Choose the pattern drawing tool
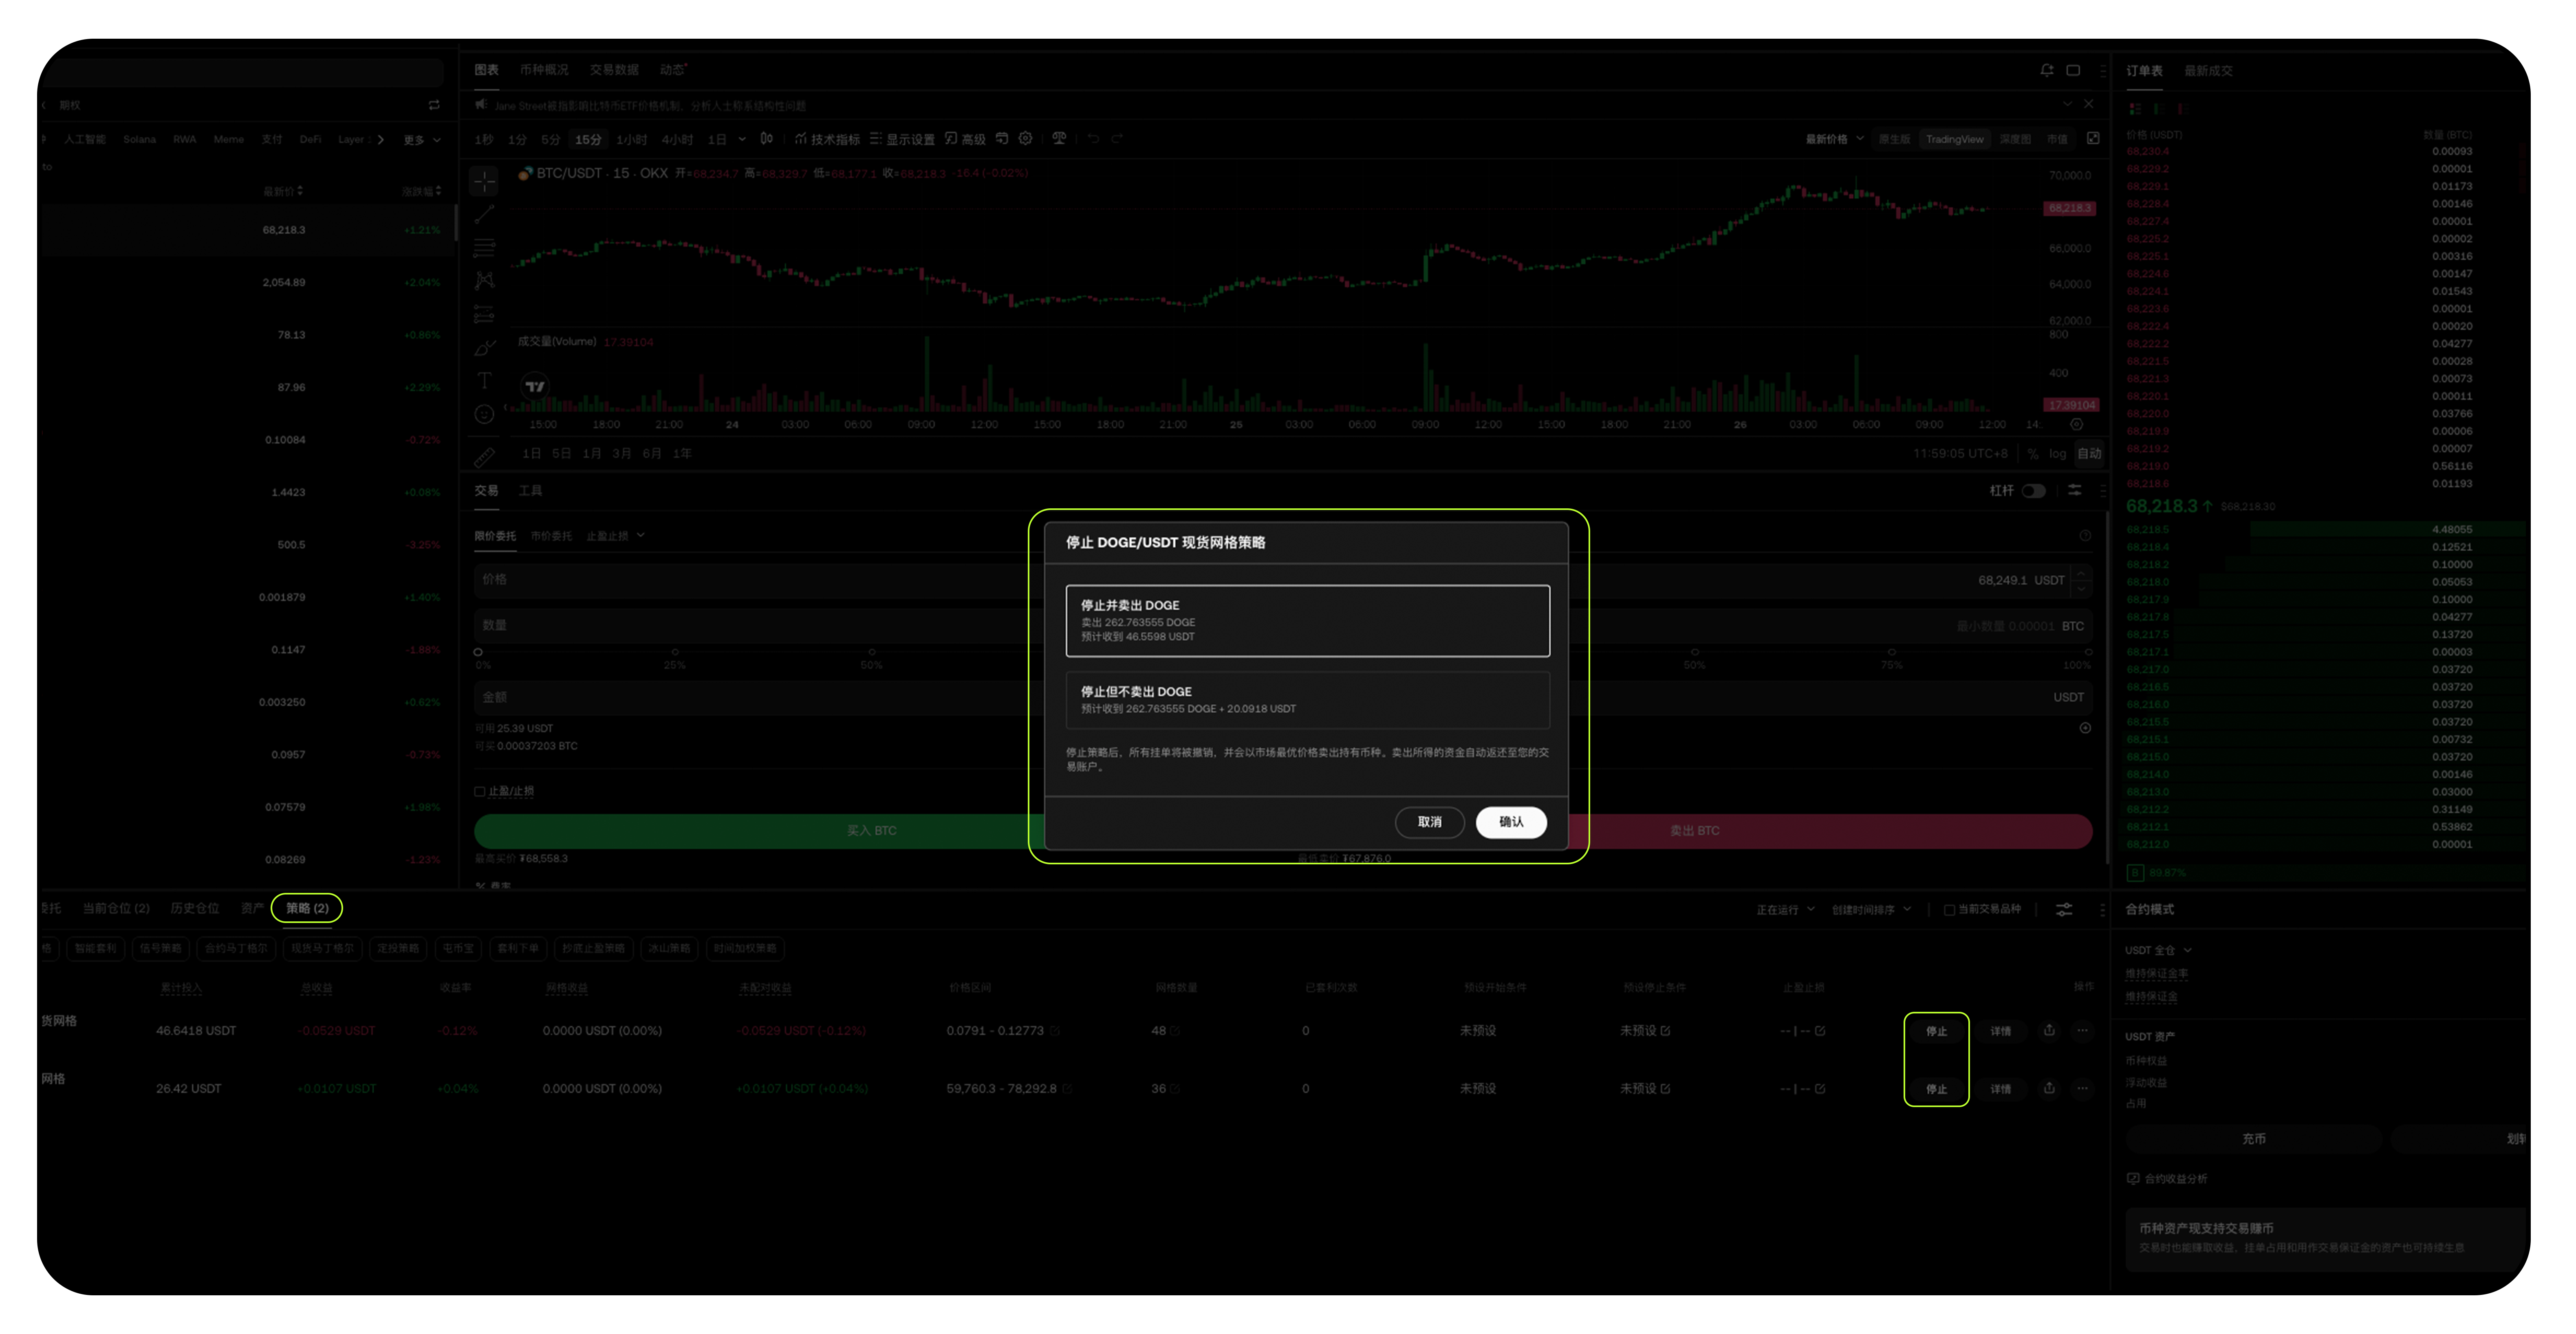2576x1334 pixels. tap(484, 281)
